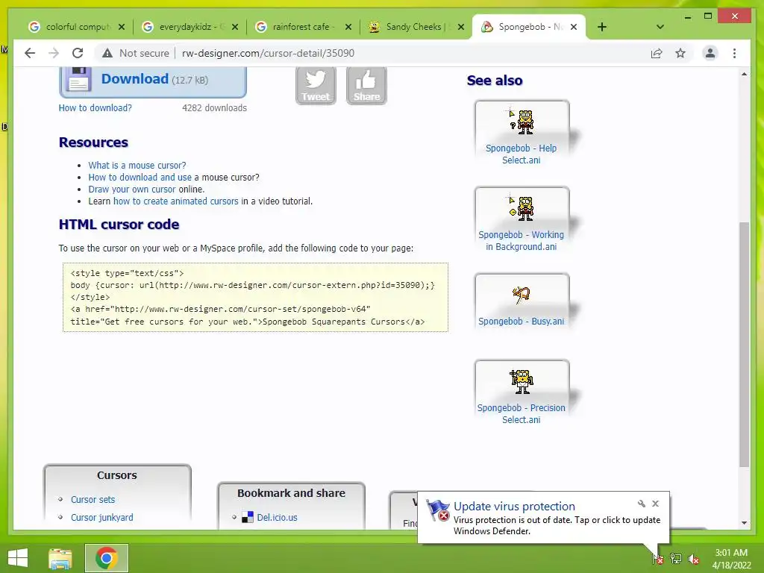Click the scrollbar up arrow
This screenshot has width=764, height=573.
click(x=744, y=74)
